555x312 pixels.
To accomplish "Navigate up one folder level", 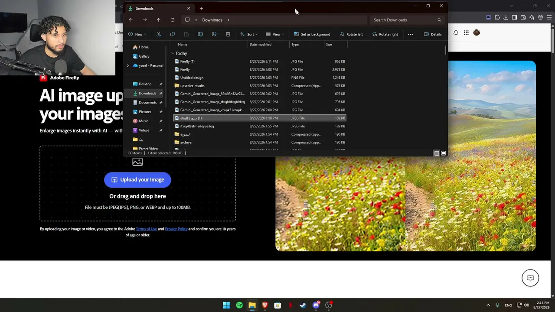I will pos(159,20).
